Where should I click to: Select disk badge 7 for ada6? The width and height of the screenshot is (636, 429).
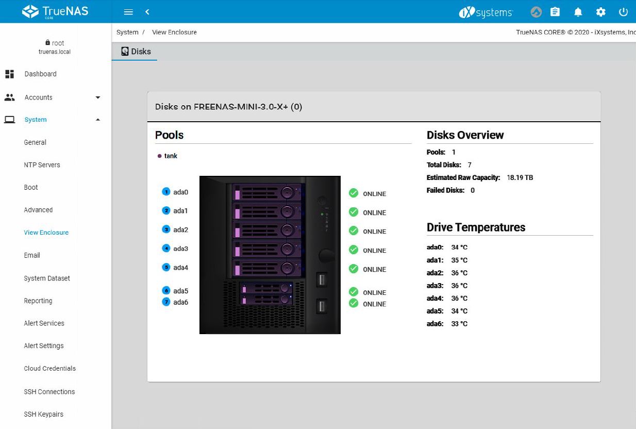(x=166, y=302)
